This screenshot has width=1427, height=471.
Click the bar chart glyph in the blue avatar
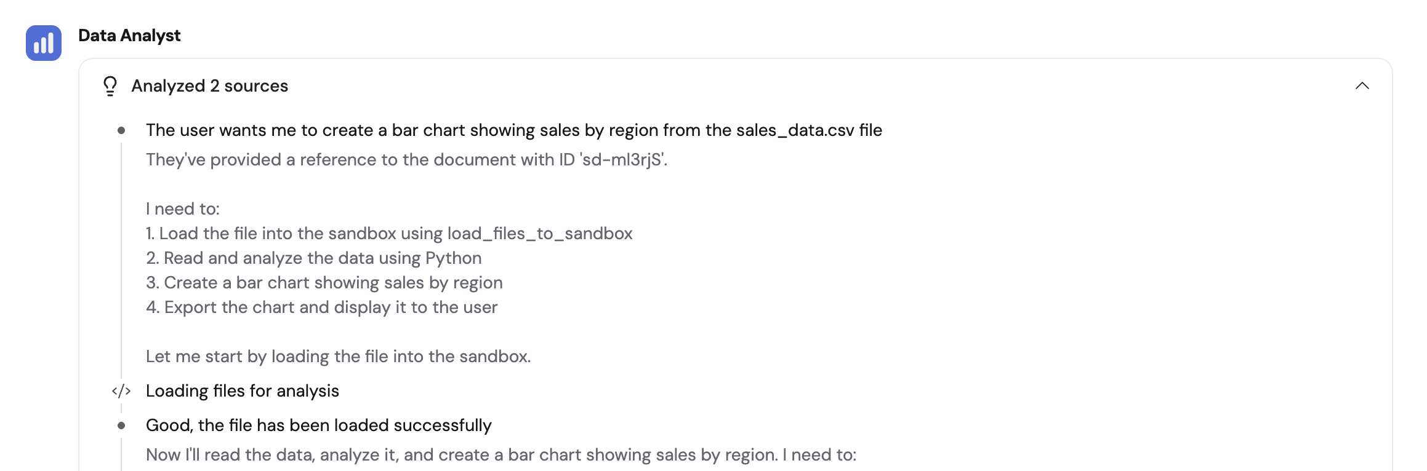(x=43, y=42)
